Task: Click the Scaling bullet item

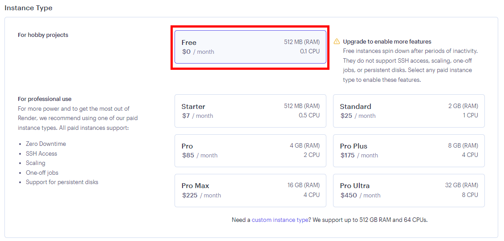Action: [36, 163]
